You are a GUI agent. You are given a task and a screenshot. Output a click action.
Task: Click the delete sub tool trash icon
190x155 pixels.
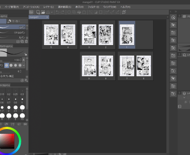coord(26,41)
